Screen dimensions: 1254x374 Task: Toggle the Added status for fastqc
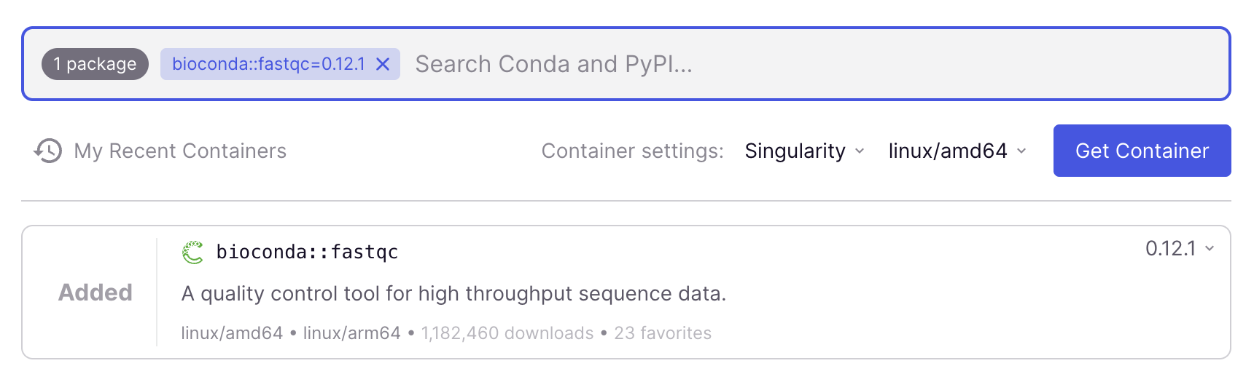tap(96, 293)
